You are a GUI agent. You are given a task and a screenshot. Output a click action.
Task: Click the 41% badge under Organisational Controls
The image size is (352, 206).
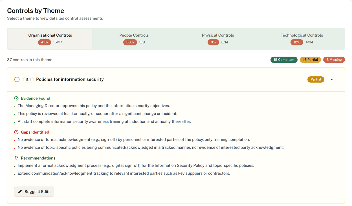(45, 42)
